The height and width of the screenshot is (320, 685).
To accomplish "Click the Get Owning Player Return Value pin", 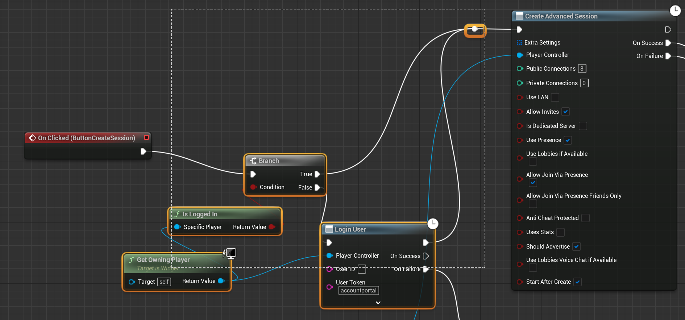I will tap(221, 281).
